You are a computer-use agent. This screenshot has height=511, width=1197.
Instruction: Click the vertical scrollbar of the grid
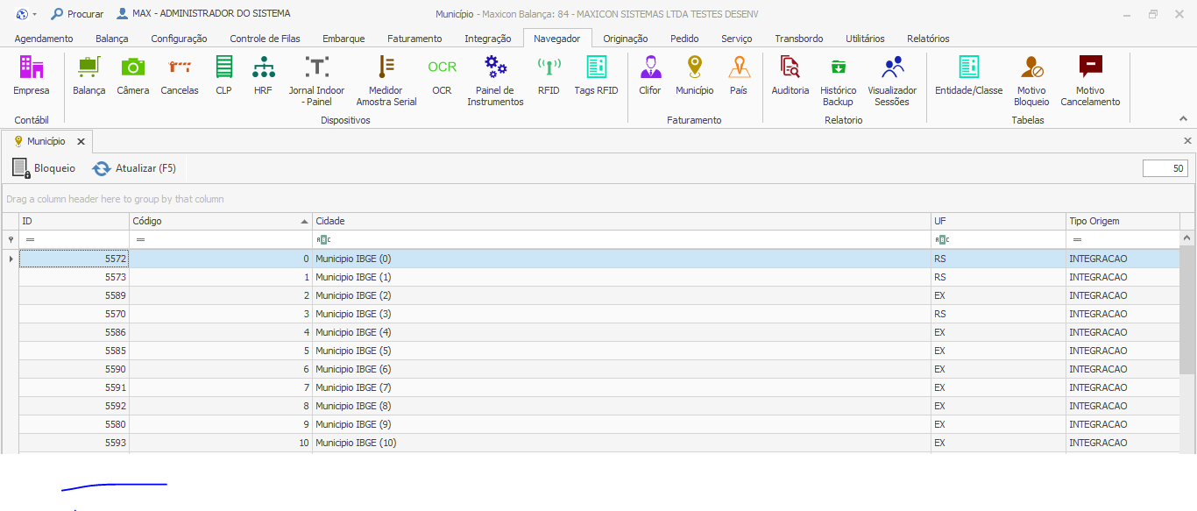1187,310
